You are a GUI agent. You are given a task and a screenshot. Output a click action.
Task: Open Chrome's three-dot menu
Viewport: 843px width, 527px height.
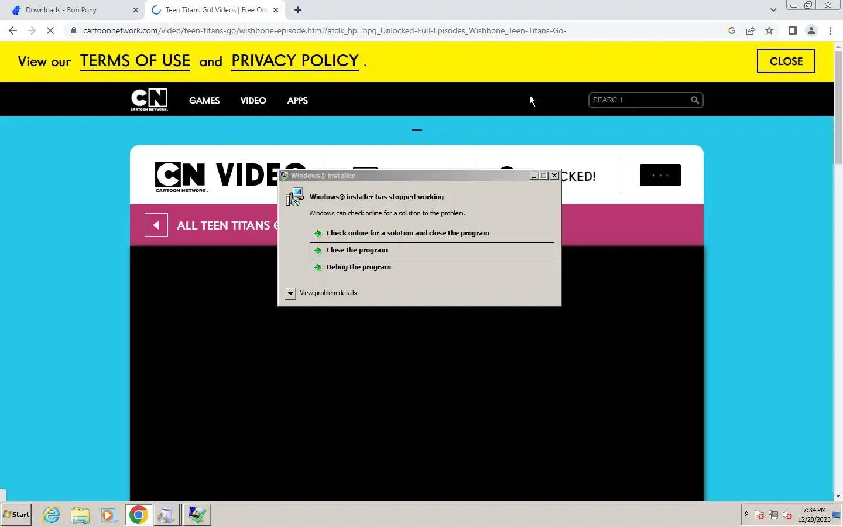click(x=830, y=30)
